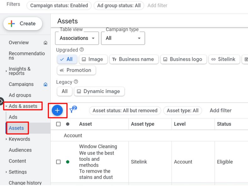Expand the collapsed side panel arrow
This screenshot has height=186, width=248.
click(2, 101)
